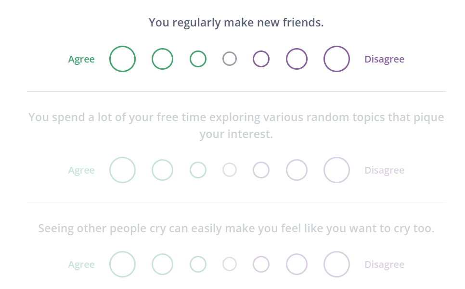This screenshot has height=289, width=465.
Task: Choose medium Agree circle for random topics question
Action: pyautogui.click(x=162, y=170)
